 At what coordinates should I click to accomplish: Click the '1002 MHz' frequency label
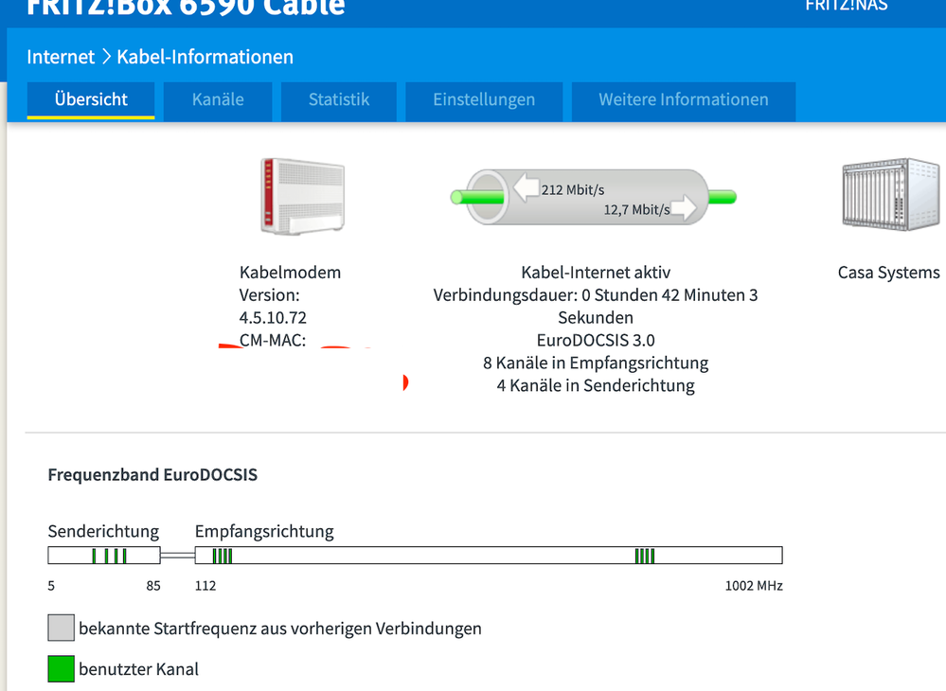point(754,586)
